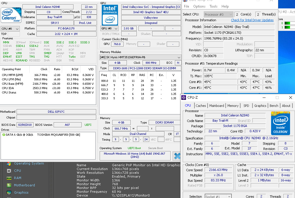This screenshot has height=198, width=295.
Task: Switch to the Bench tab in CPU-Z
Action: click(274, 106)
